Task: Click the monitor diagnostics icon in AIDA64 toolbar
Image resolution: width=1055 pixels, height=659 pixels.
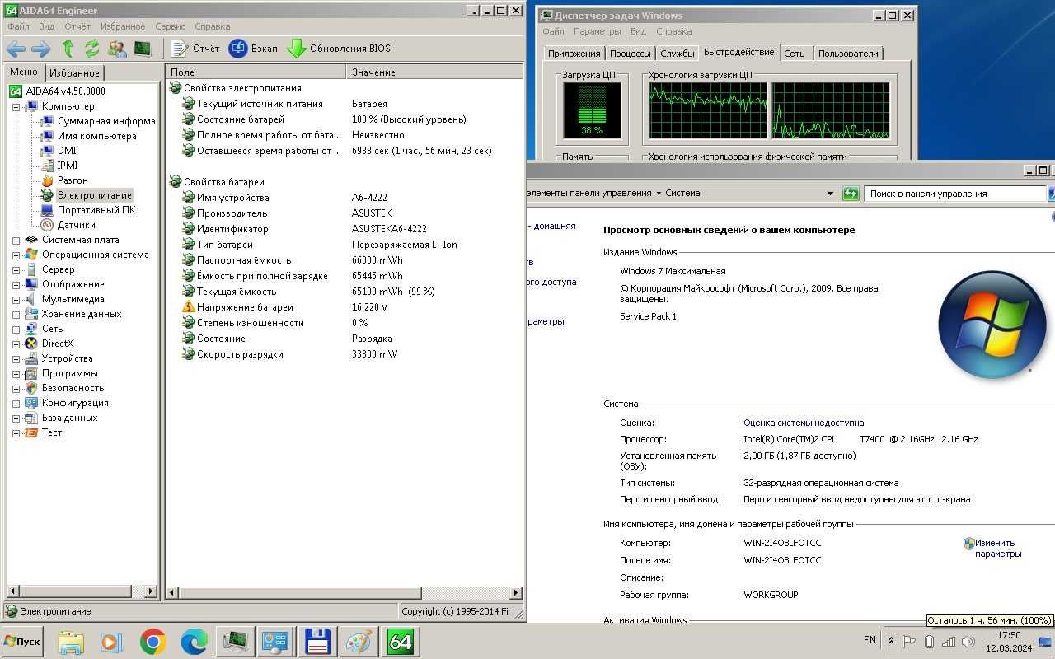Action: click(x=143, y=49)
